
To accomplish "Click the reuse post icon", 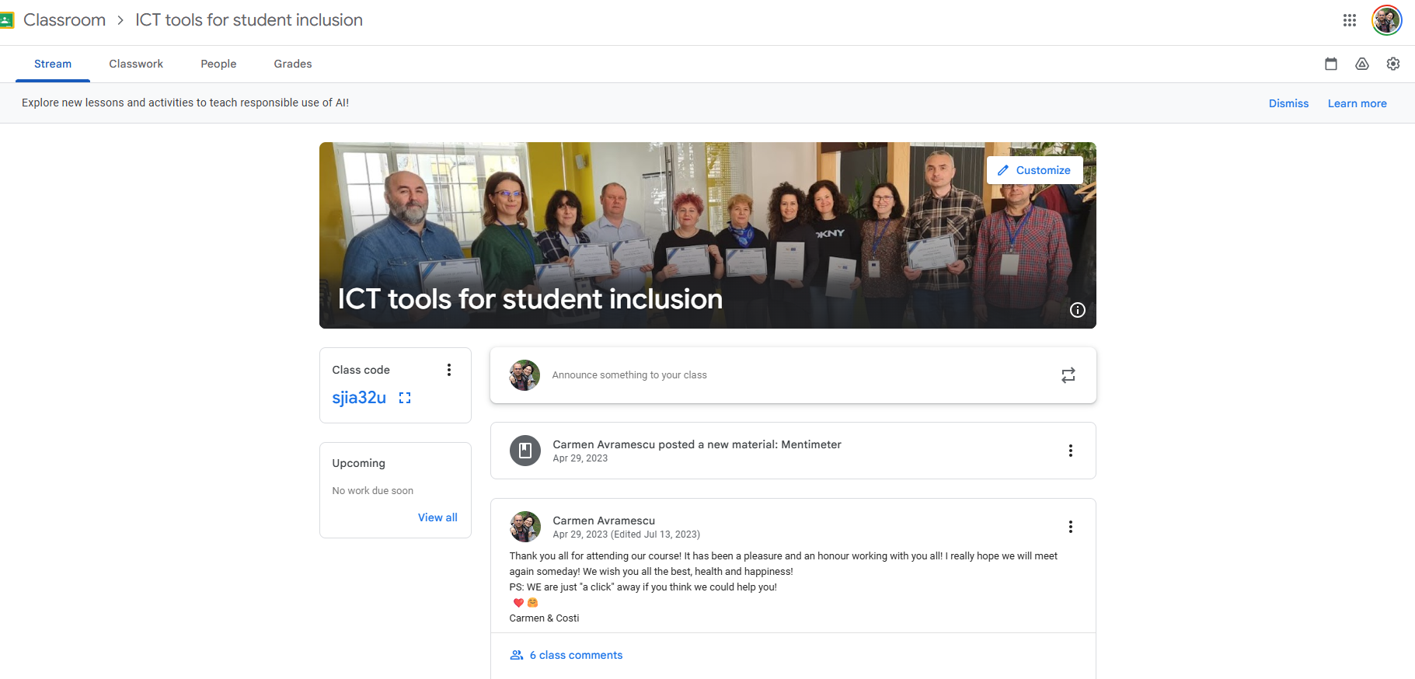I will click(x=1068, y=375).
